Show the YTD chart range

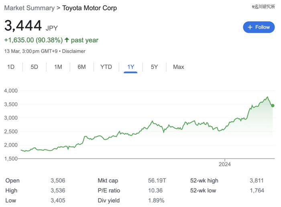[106, 67]
